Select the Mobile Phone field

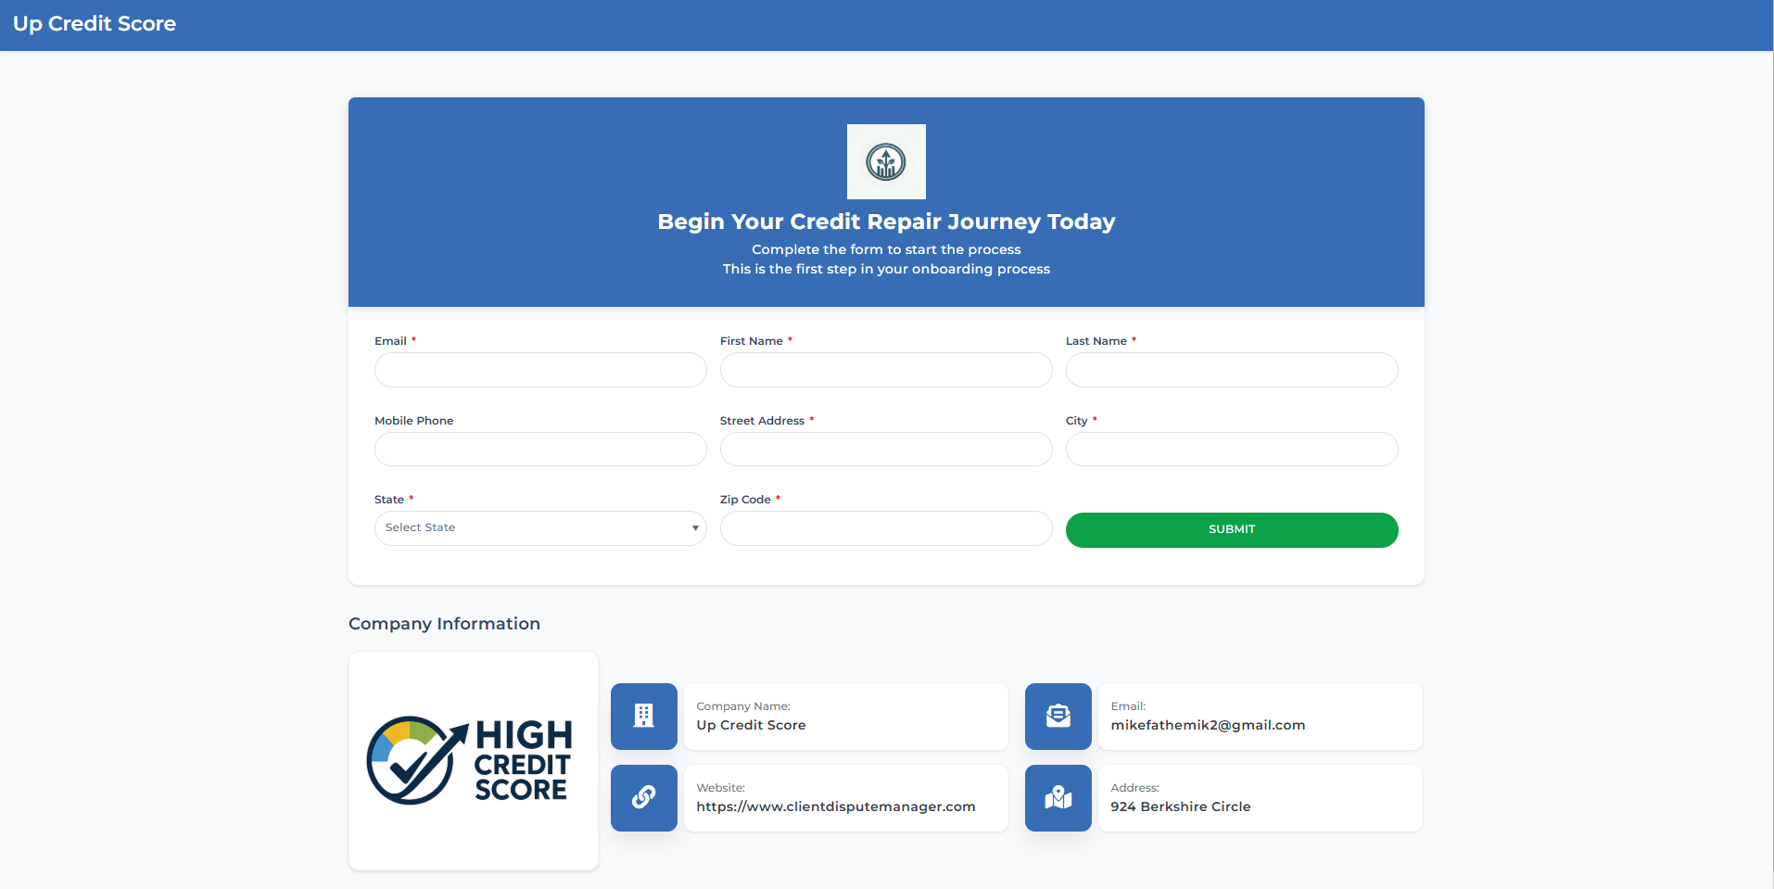tap(540, 450)
